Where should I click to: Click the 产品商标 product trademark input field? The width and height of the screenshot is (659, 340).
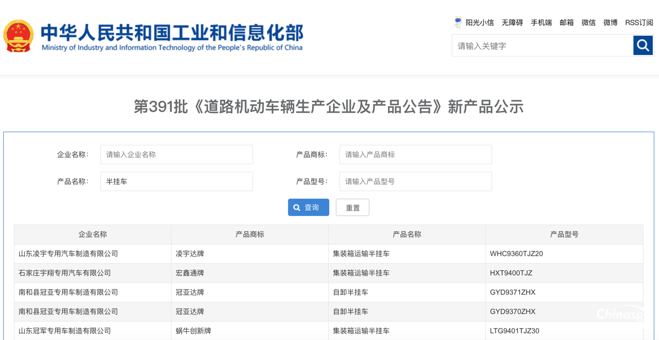tap(415, 154)
